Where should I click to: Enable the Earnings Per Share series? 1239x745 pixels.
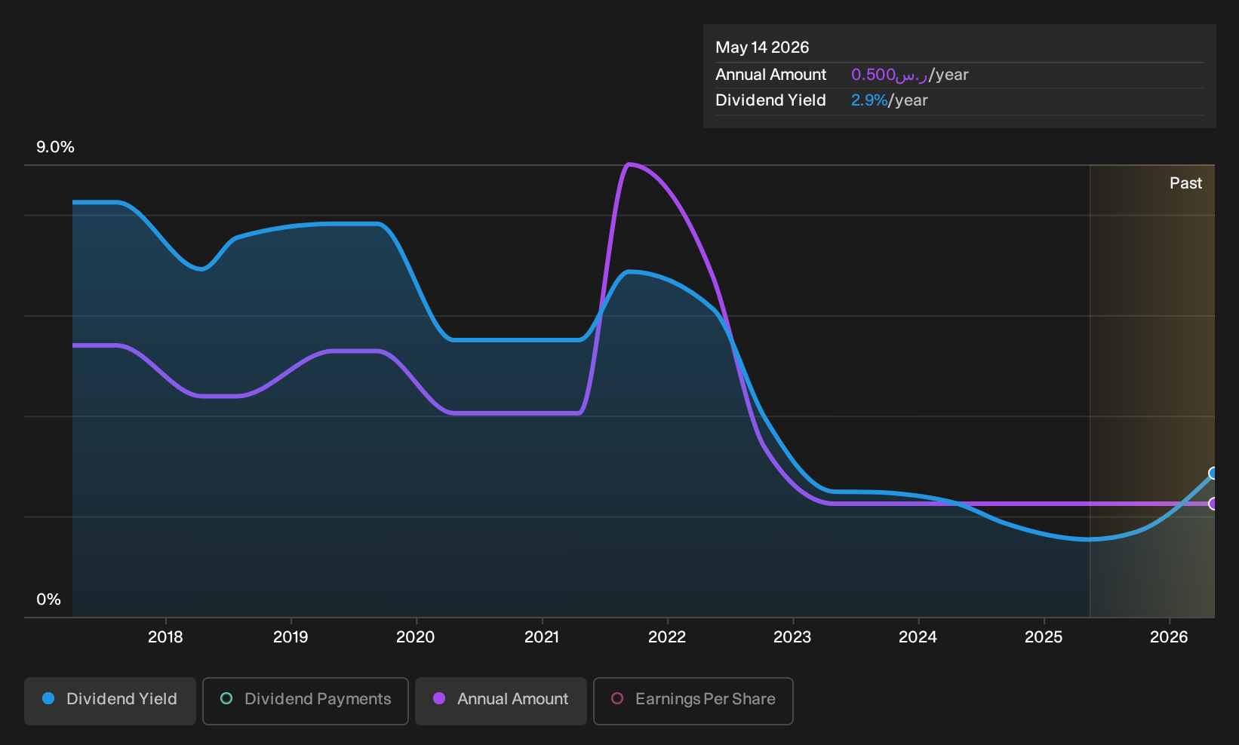click(693, 701)
